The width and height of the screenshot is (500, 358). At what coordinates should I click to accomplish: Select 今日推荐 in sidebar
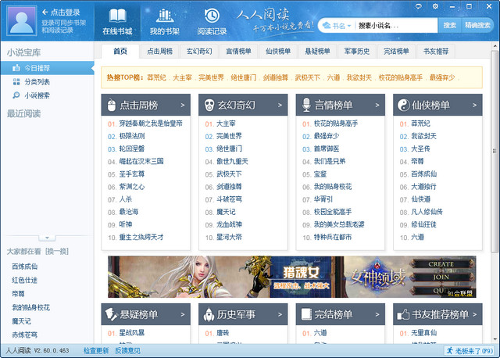tap(47, 68)
